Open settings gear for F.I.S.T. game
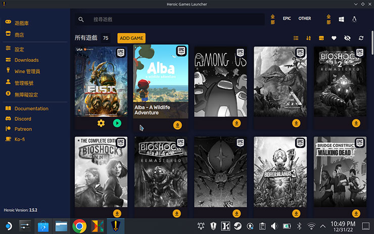 [x=101, y=123]
